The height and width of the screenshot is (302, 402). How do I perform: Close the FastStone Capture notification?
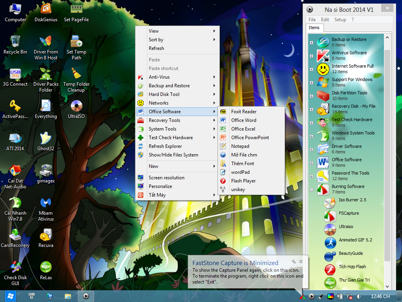(x=301, y=261)
